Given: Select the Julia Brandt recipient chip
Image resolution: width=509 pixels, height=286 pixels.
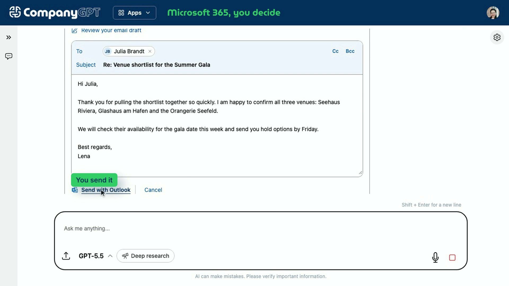Looking at the screenshot, I should [x=129, y=51].
